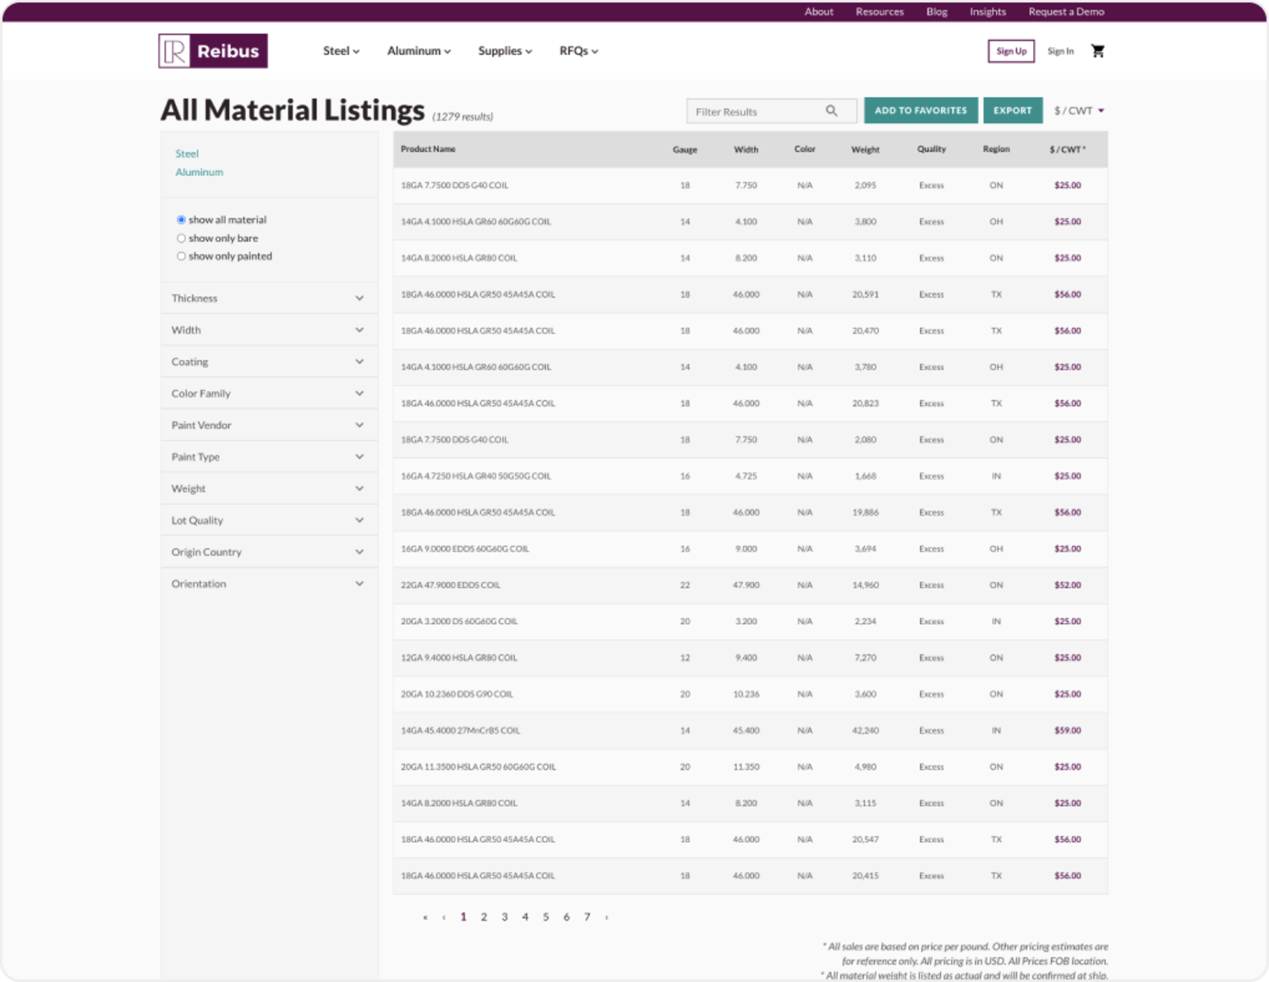Expand the Thickness filter
The width and height of the screenshot is (1269, 982).
(269, 298)
